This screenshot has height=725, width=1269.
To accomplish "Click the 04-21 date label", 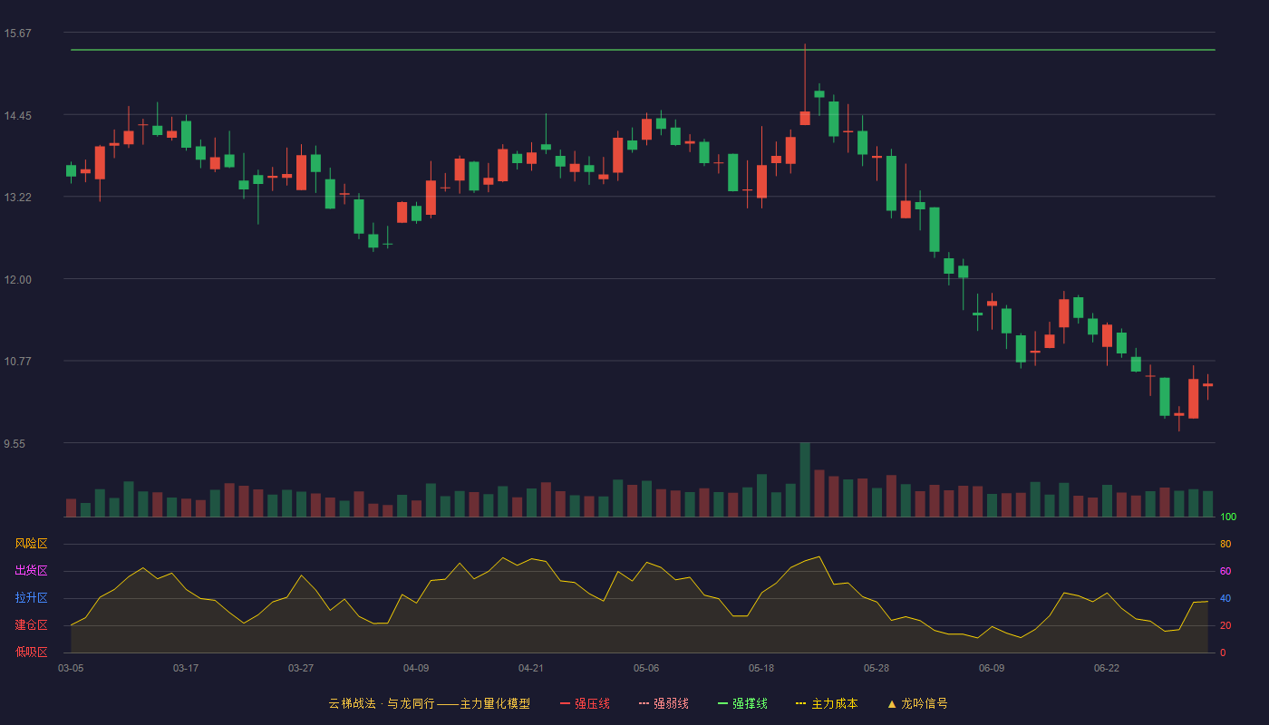I will [531, 668].
